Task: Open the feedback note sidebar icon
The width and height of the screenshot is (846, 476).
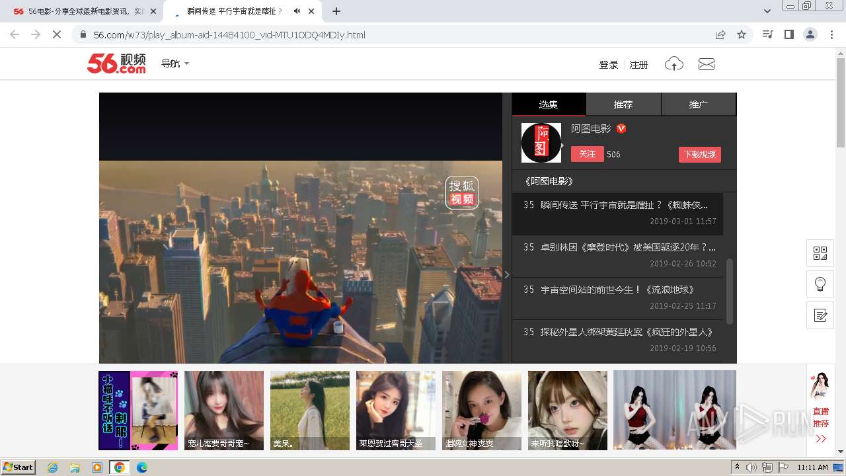Action: click(x=820, y=315)
